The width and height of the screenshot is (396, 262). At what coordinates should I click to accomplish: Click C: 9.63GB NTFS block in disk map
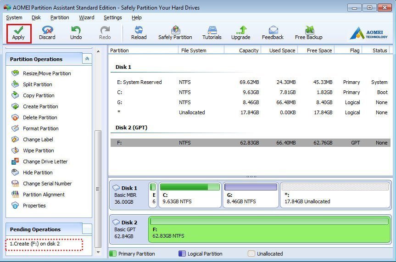pos(190,195)
